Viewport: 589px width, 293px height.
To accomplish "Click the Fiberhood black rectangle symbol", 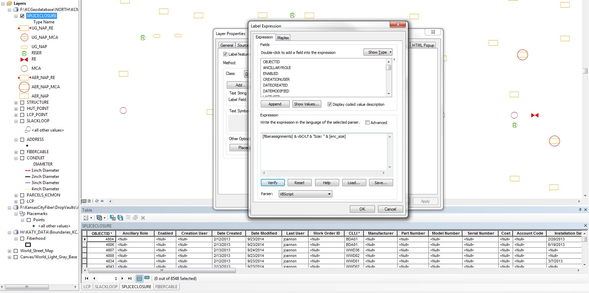I will [28, 245].
